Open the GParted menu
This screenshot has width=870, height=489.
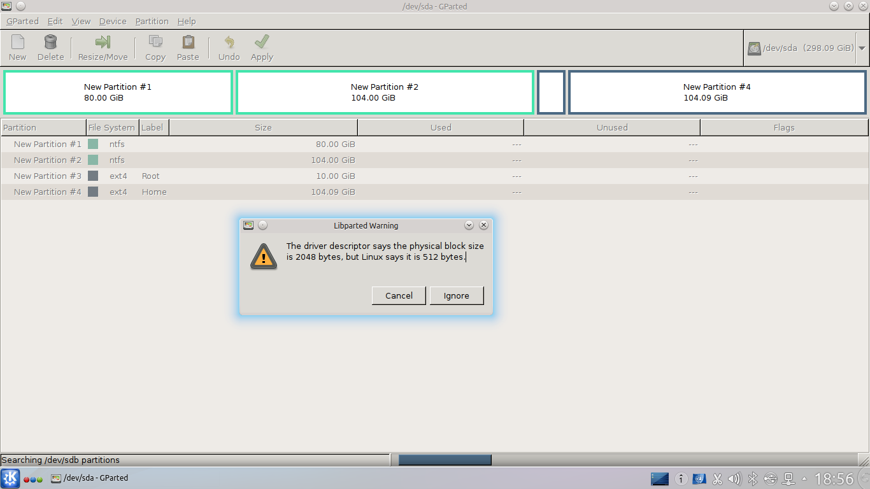[x=22, y=21]
